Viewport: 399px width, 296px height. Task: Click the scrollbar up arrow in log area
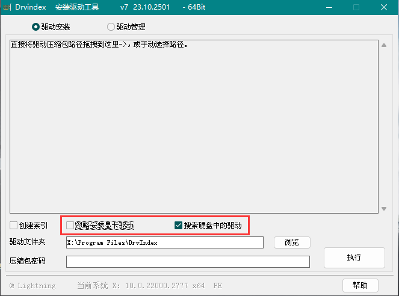coord(384,45)
